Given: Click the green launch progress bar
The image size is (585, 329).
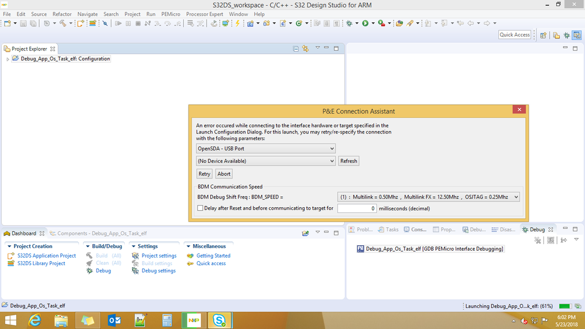Looking at the screenshot, I should [565, 306].
